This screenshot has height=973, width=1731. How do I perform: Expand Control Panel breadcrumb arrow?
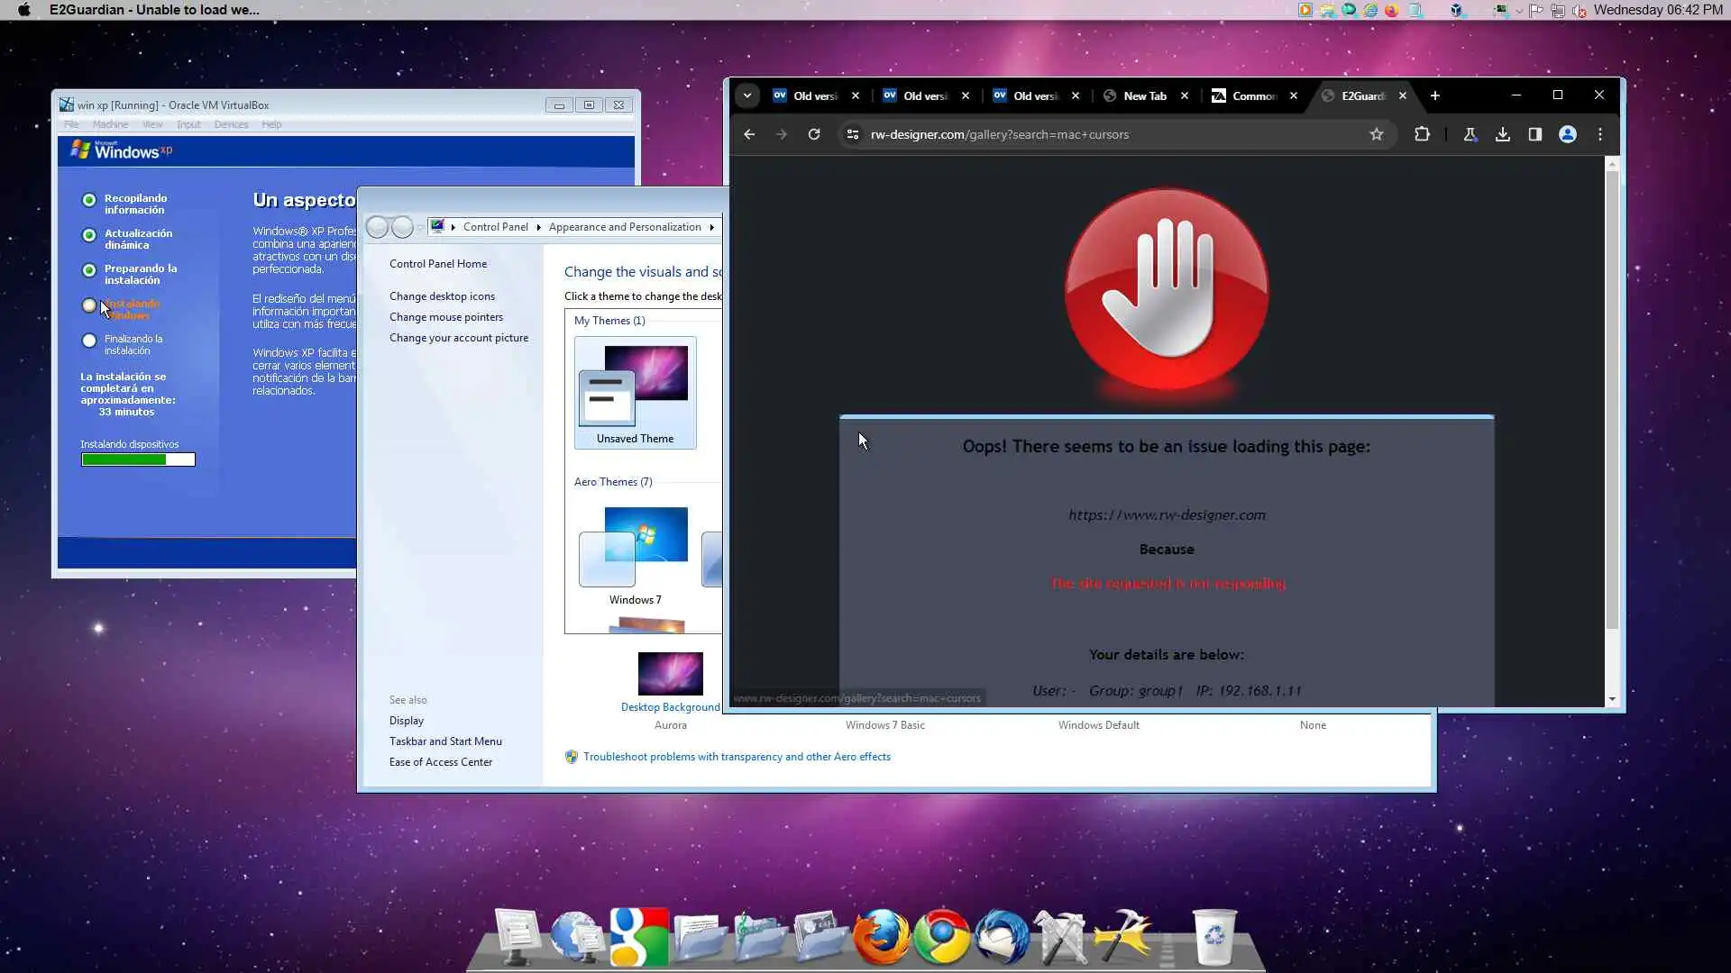538,227
